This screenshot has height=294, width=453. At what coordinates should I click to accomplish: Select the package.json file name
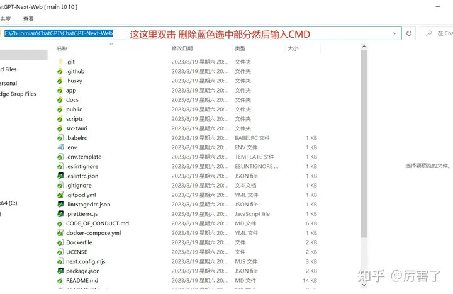point(83,271)
